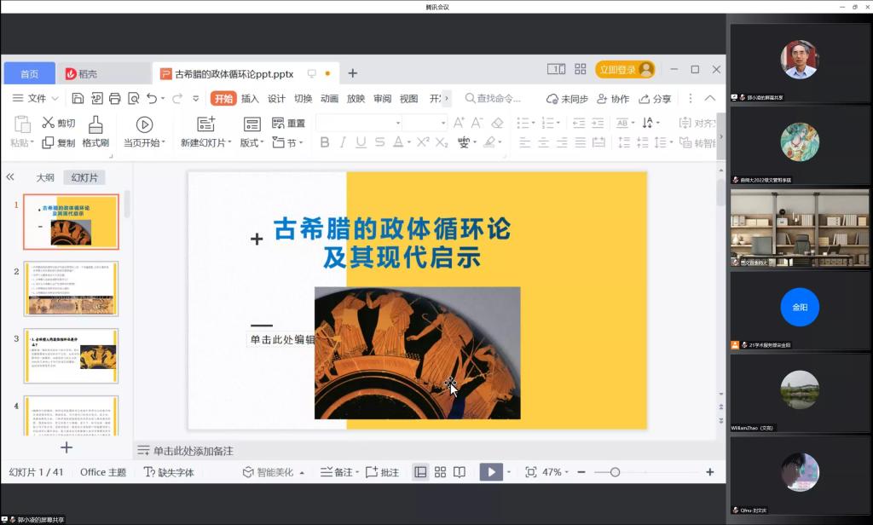Open reading view with the book icon
The height and width of the screenshot is (525, 873).
coord(460,471)
